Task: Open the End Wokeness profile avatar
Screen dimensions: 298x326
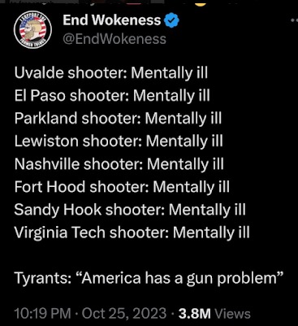Action: click(x=33, y=30)
